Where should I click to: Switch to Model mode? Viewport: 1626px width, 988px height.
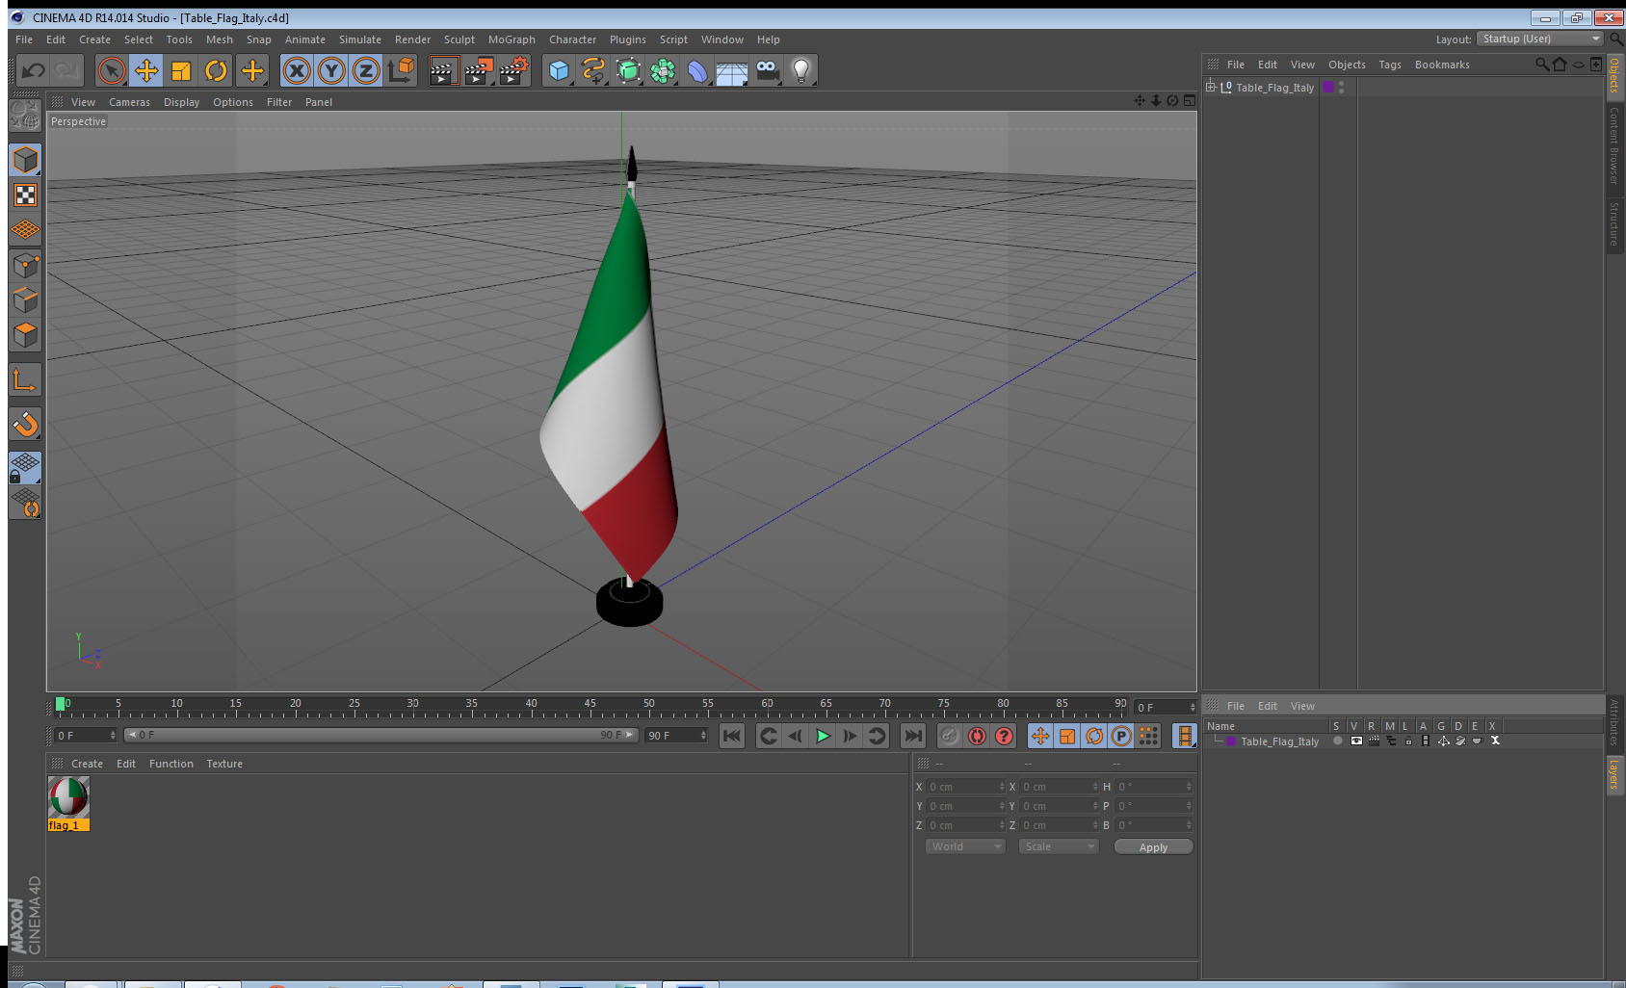[x=25, y=160]
